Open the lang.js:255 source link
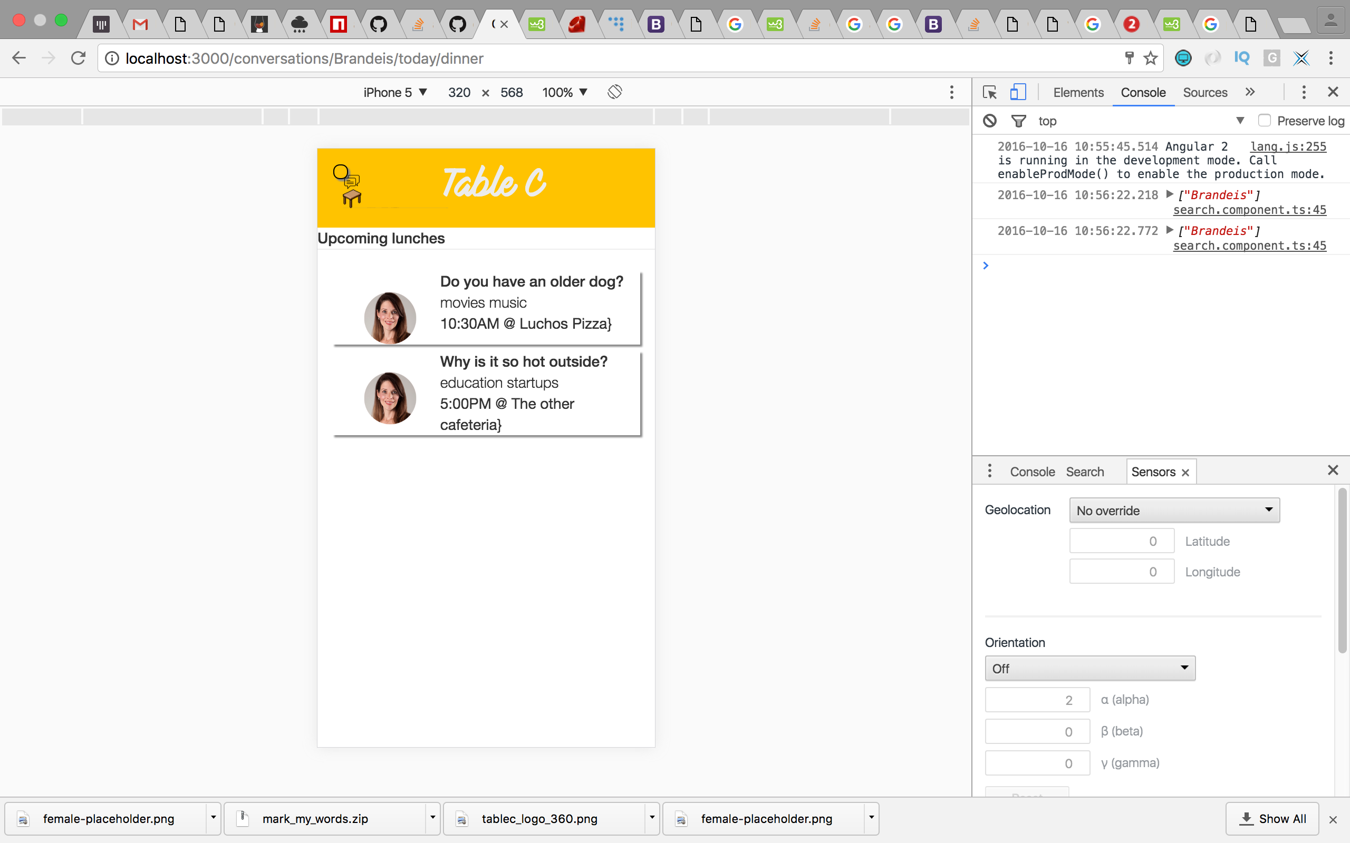The height and width of the screenshot is (843, 1350). click(x=1288, y=146)
